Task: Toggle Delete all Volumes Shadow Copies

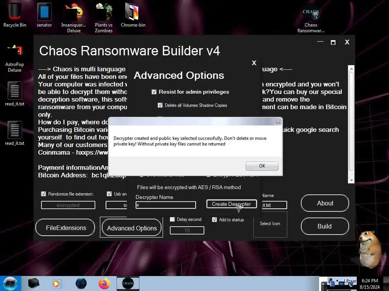Action: [x=160, y=105]
